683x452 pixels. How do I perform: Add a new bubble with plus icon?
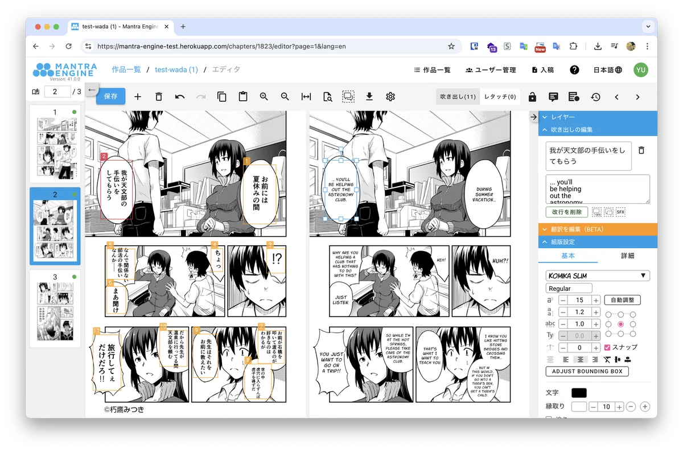coord(138,97)
